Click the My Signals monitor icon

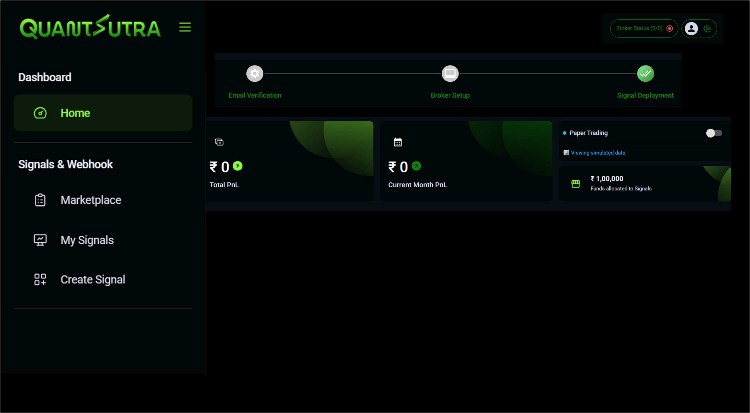pos(40,240)
